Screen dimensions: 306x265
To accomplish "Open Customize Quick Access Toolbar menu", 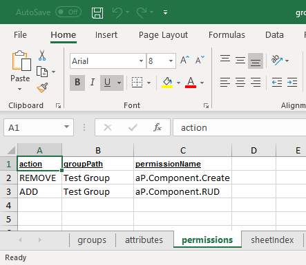I will tap(165, 12).
